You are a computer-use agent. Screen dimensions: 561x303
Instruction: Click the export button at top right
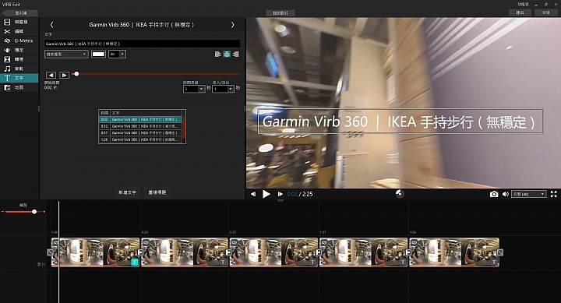(x=520, y=12)
